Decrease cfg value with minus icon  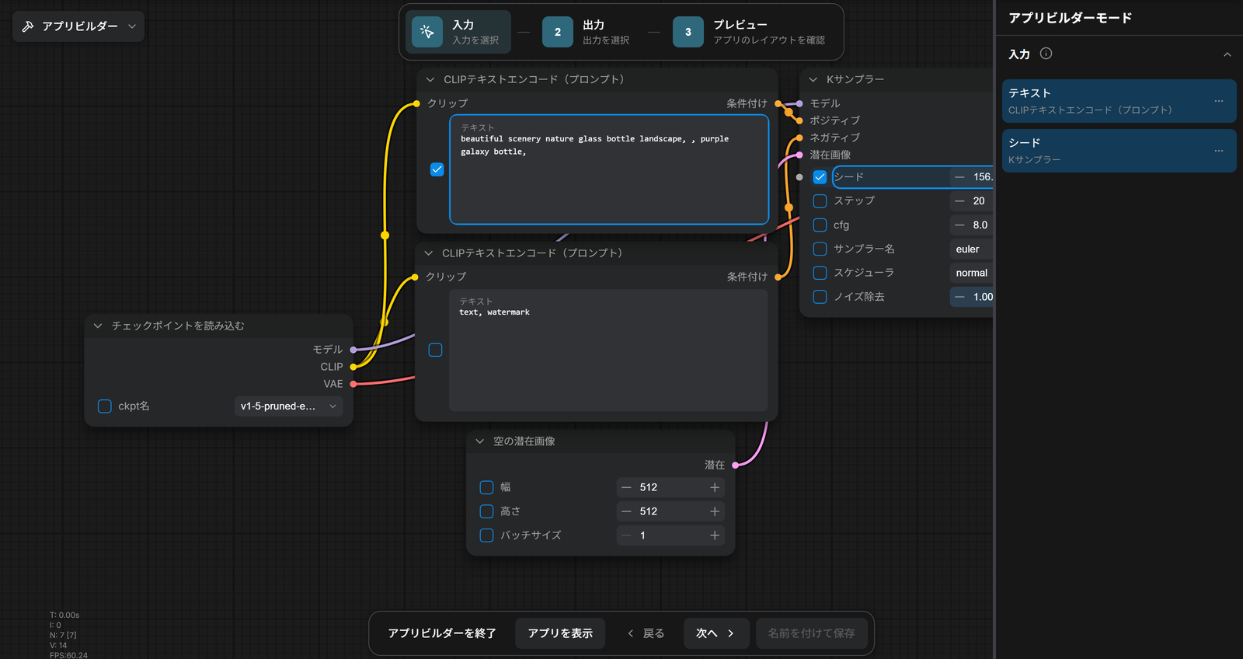click(x=960, y=225)
